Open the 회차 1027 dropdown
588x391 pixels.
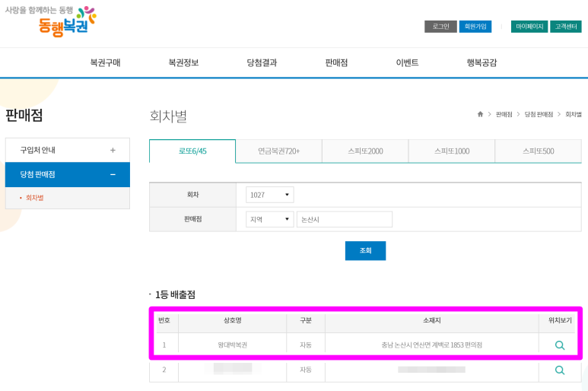point(269,195)
